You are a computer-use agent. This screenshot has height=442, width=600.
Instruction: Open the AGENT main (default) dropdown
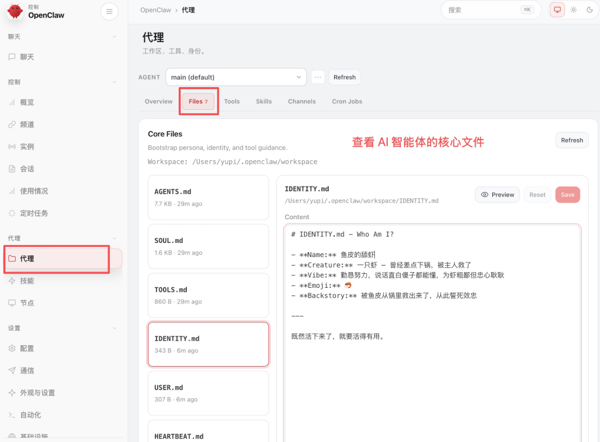click(x=236, y=77)
